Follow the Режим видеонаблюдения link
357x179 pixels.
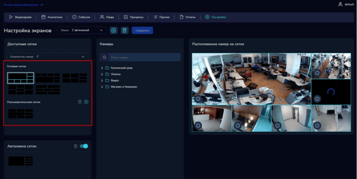(x=23, y=4)
